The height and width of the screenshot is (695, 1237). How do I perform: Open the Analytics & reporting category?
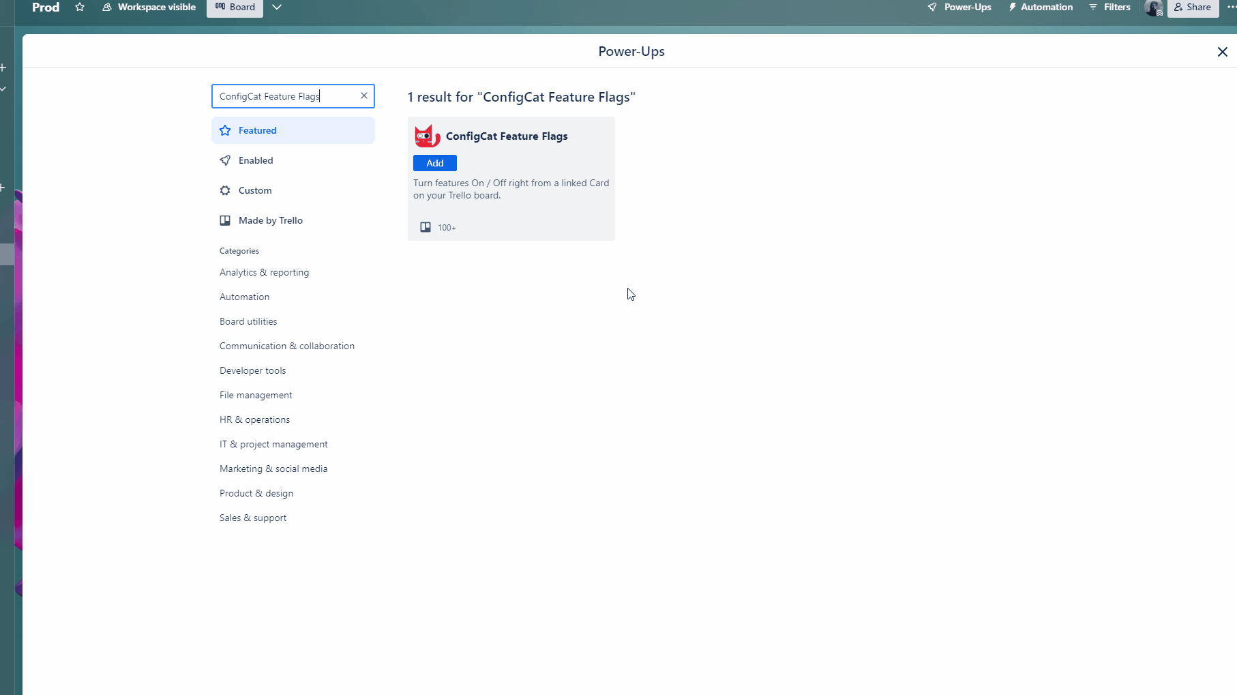click(x=264, y=272)
